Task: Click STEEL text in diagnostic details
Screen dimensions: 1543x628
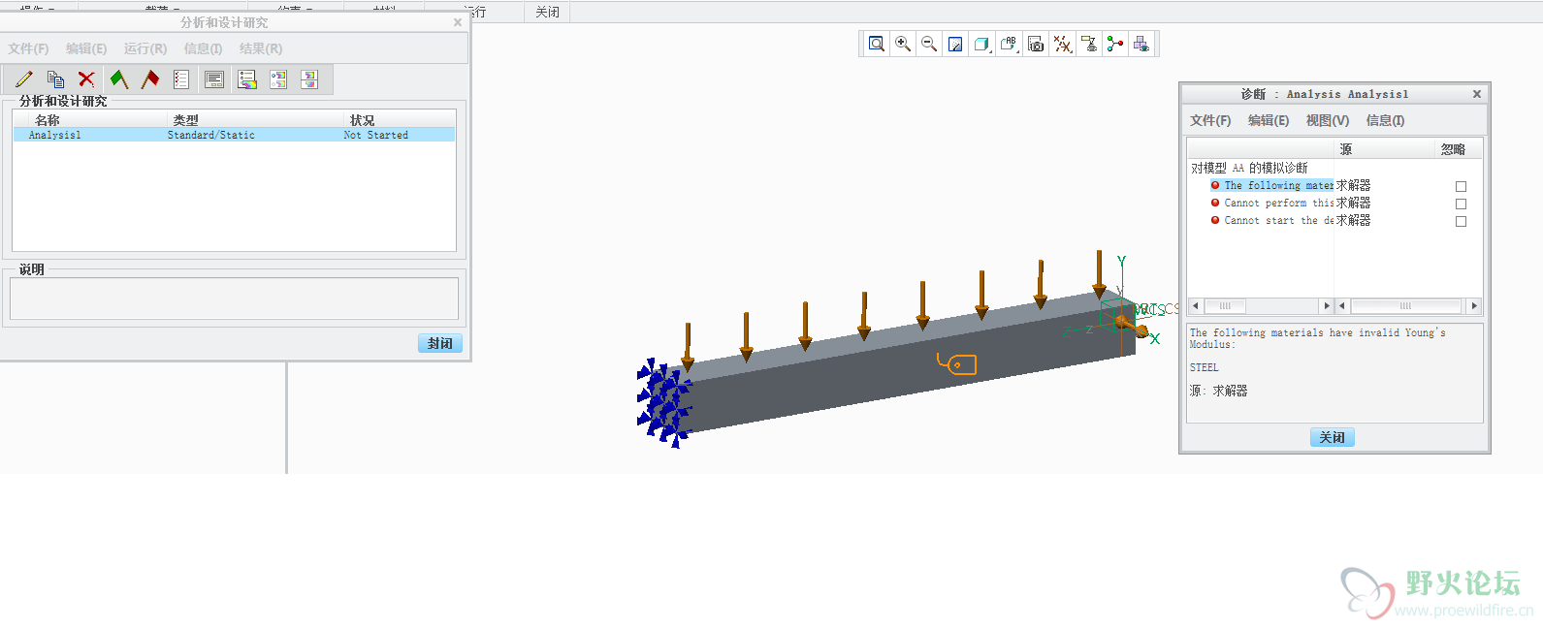Action: click(1204, 367)
